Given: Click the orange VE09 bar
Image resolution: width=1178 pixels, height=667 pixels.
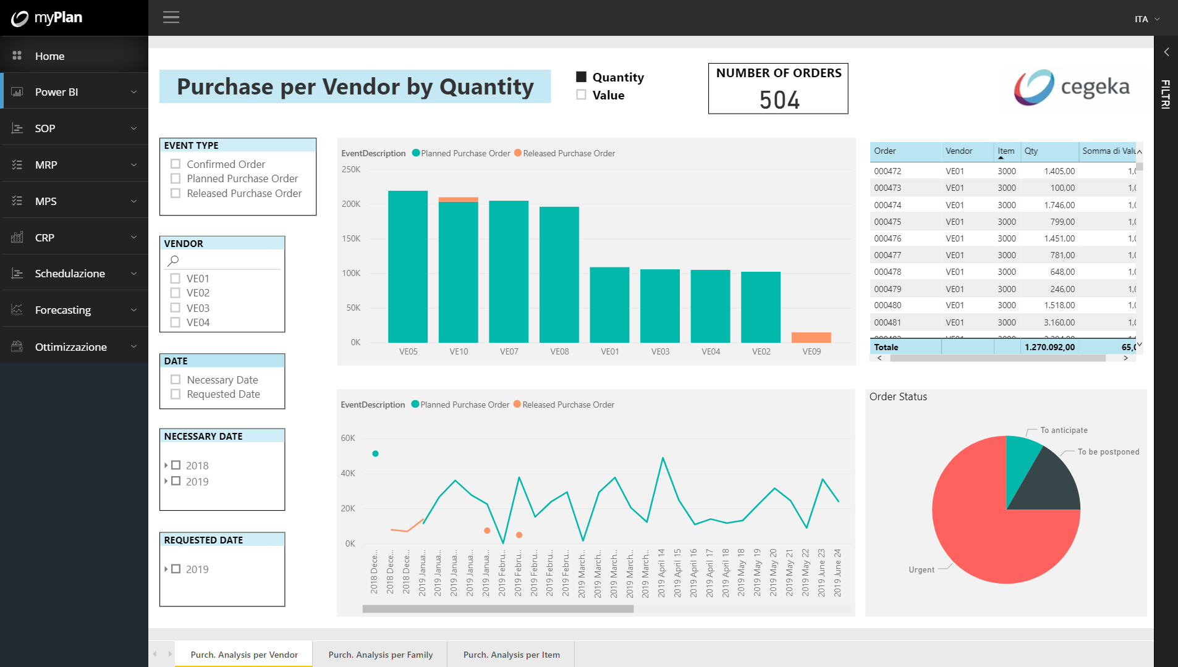Looking at the screenshot, I should [811, 337].
